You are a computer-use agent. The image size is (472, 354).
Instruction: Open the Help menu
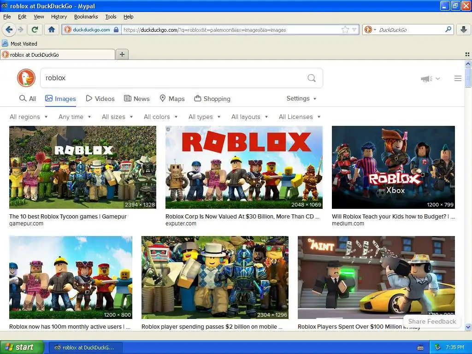click(128, 17)
